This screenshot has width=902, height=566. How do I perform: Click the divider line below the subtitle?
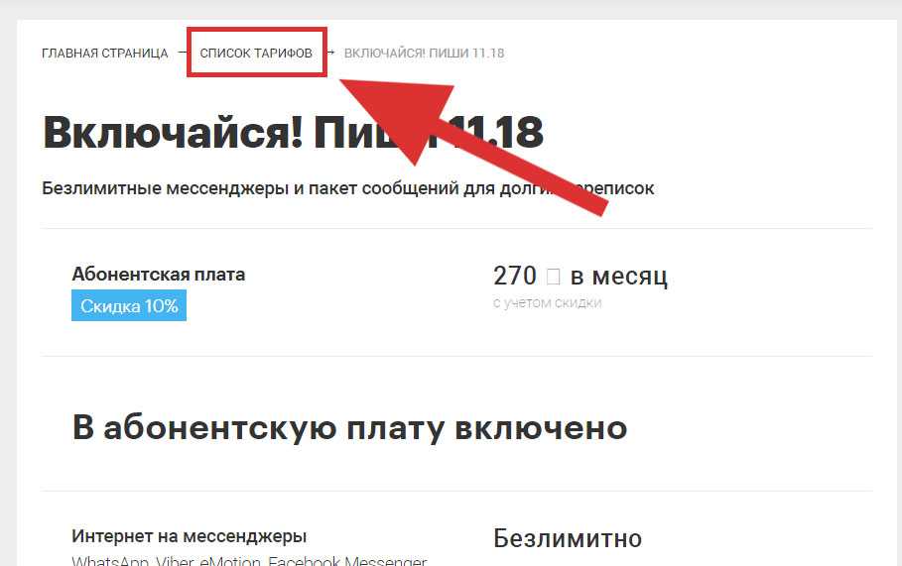pos(456,229)
